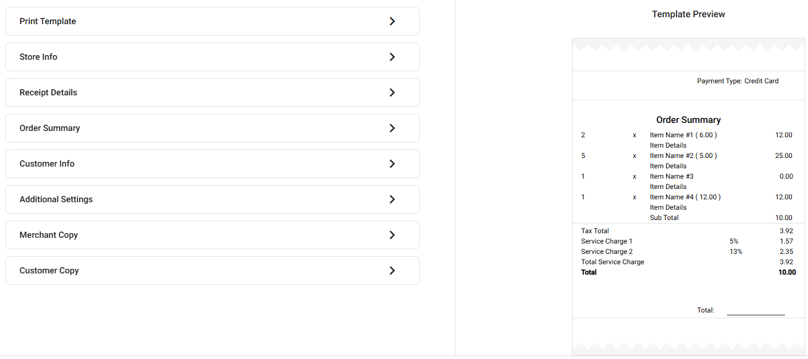Click the Merchant Copy chevron icon

coord(392,235)
